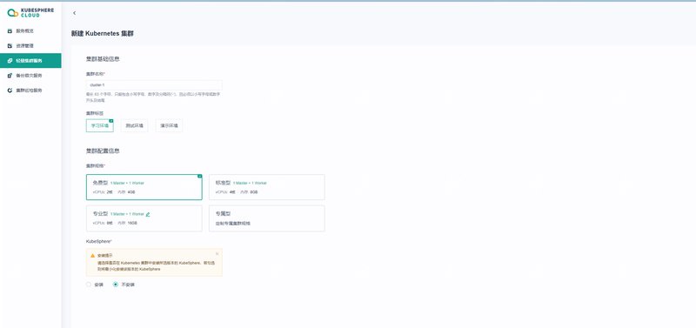Click the KubeSphere Cloud logo
Screen dimensions: 696x328
30,12
